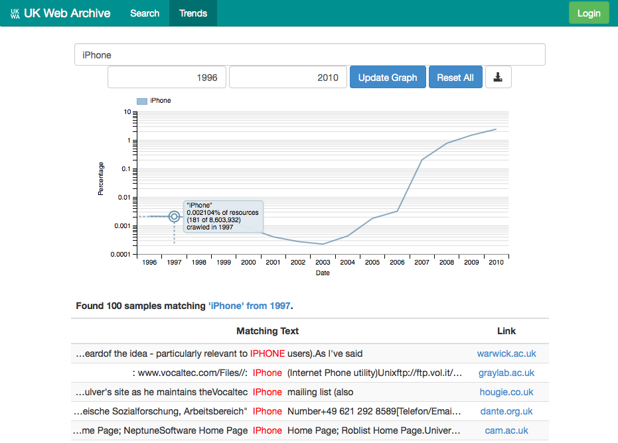Open the Search tab
618x443 pixels.
(145, 13)
